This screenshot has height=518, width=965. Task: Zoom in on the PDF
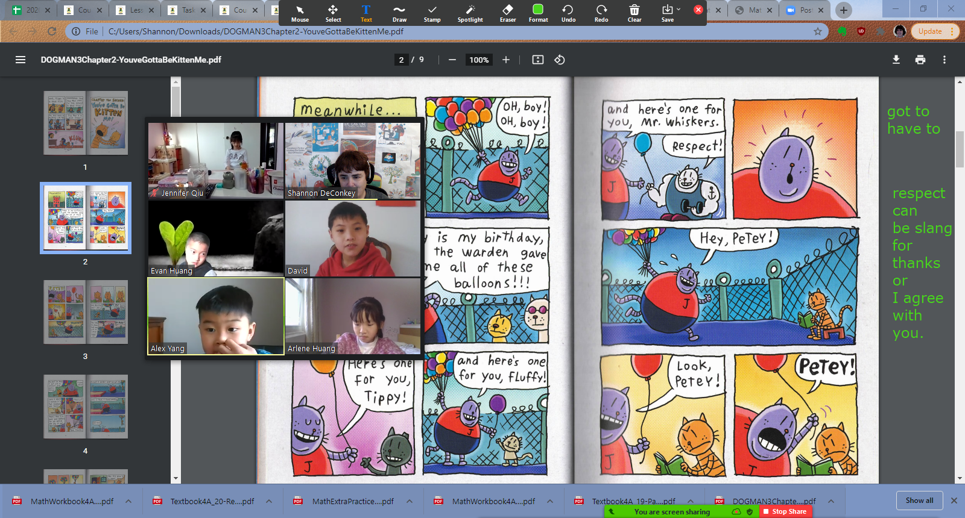(x=506, y=60)
